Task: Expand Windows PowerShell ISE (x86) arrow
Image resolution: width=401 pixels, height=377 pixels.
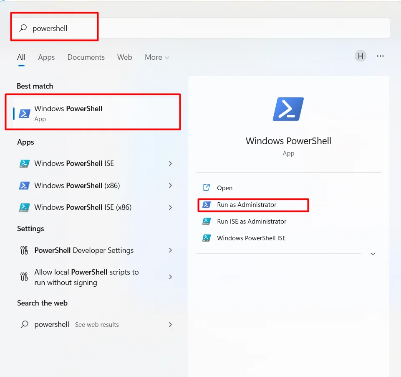Action: point(170,207)
